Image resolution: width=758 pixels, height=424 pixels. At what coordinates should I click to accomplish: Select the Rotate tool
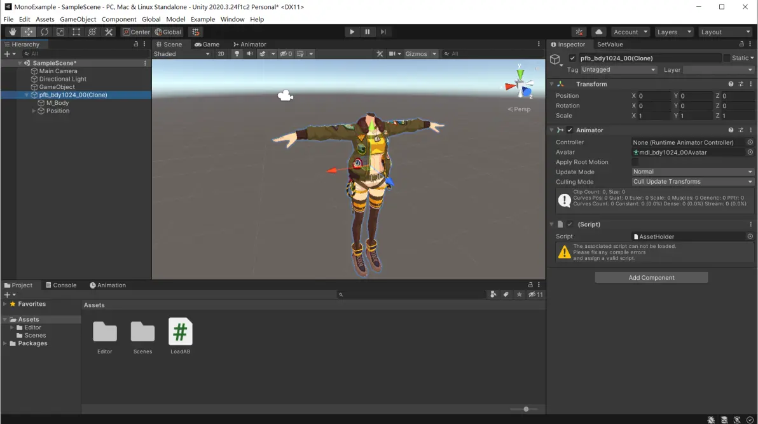45,32
